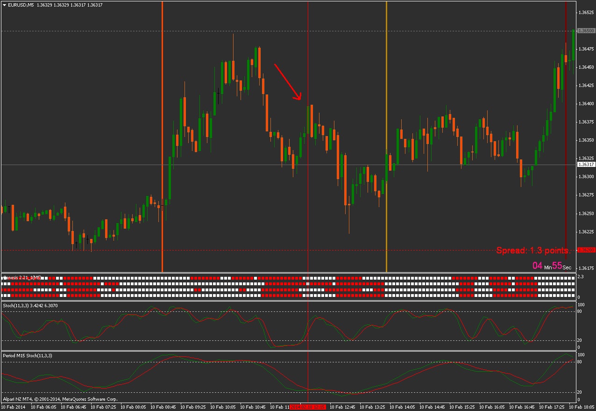
Task: Click the 10 Feb 06:05 time label
Action: [x=43, y=407]
